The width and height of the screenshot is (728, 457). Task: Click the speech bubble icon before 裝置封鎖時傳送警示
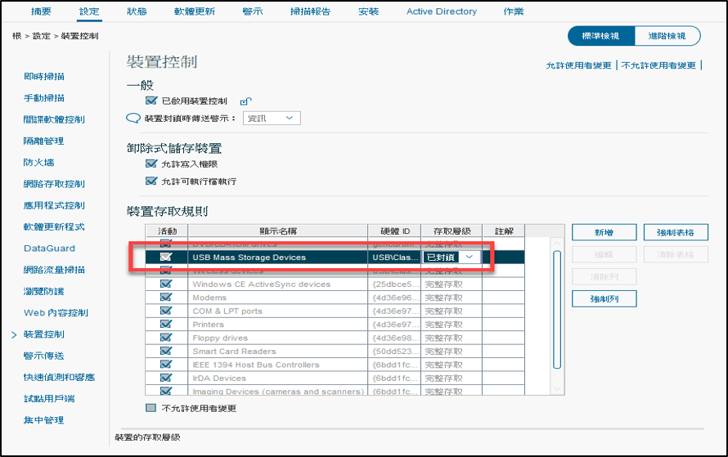pos(133,119)
